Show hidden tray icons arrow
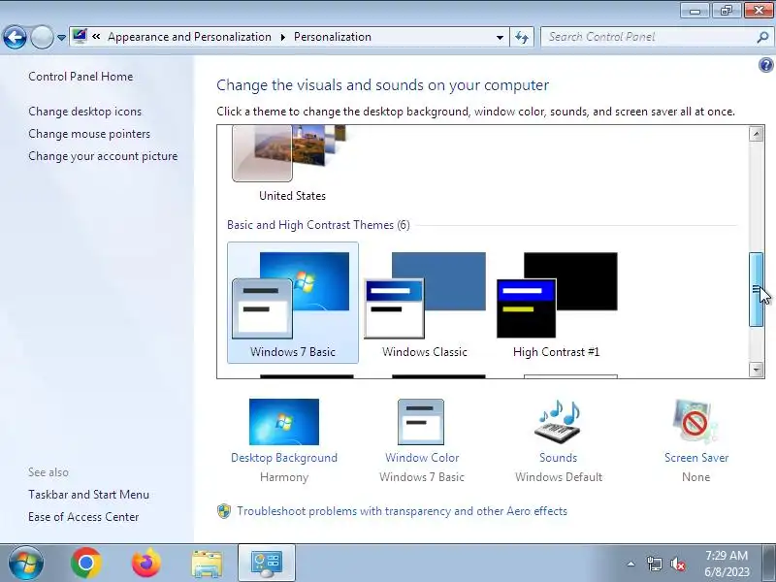The width and height of the screenshot is (776, 582). pos(631,564)
